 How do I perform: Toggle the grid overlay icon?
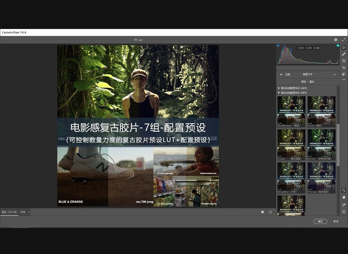pyautogui.click(x=343, y=212)
